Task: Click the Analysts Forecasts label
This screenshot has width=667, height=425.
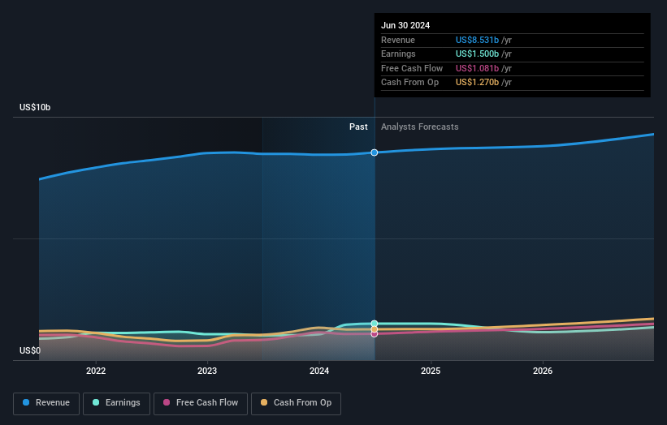Action: 420,127
